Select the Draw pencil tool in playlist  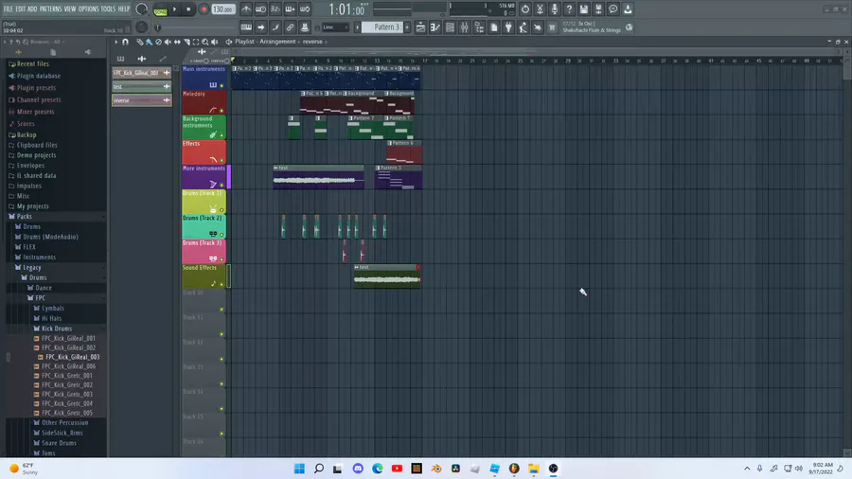point(140,42)
